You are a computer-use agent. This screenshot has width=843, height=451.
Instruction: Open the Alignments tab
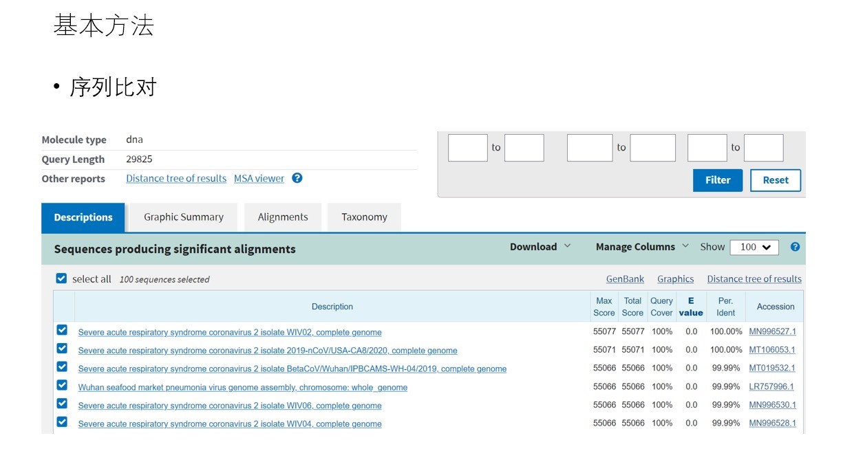(283, 217)
